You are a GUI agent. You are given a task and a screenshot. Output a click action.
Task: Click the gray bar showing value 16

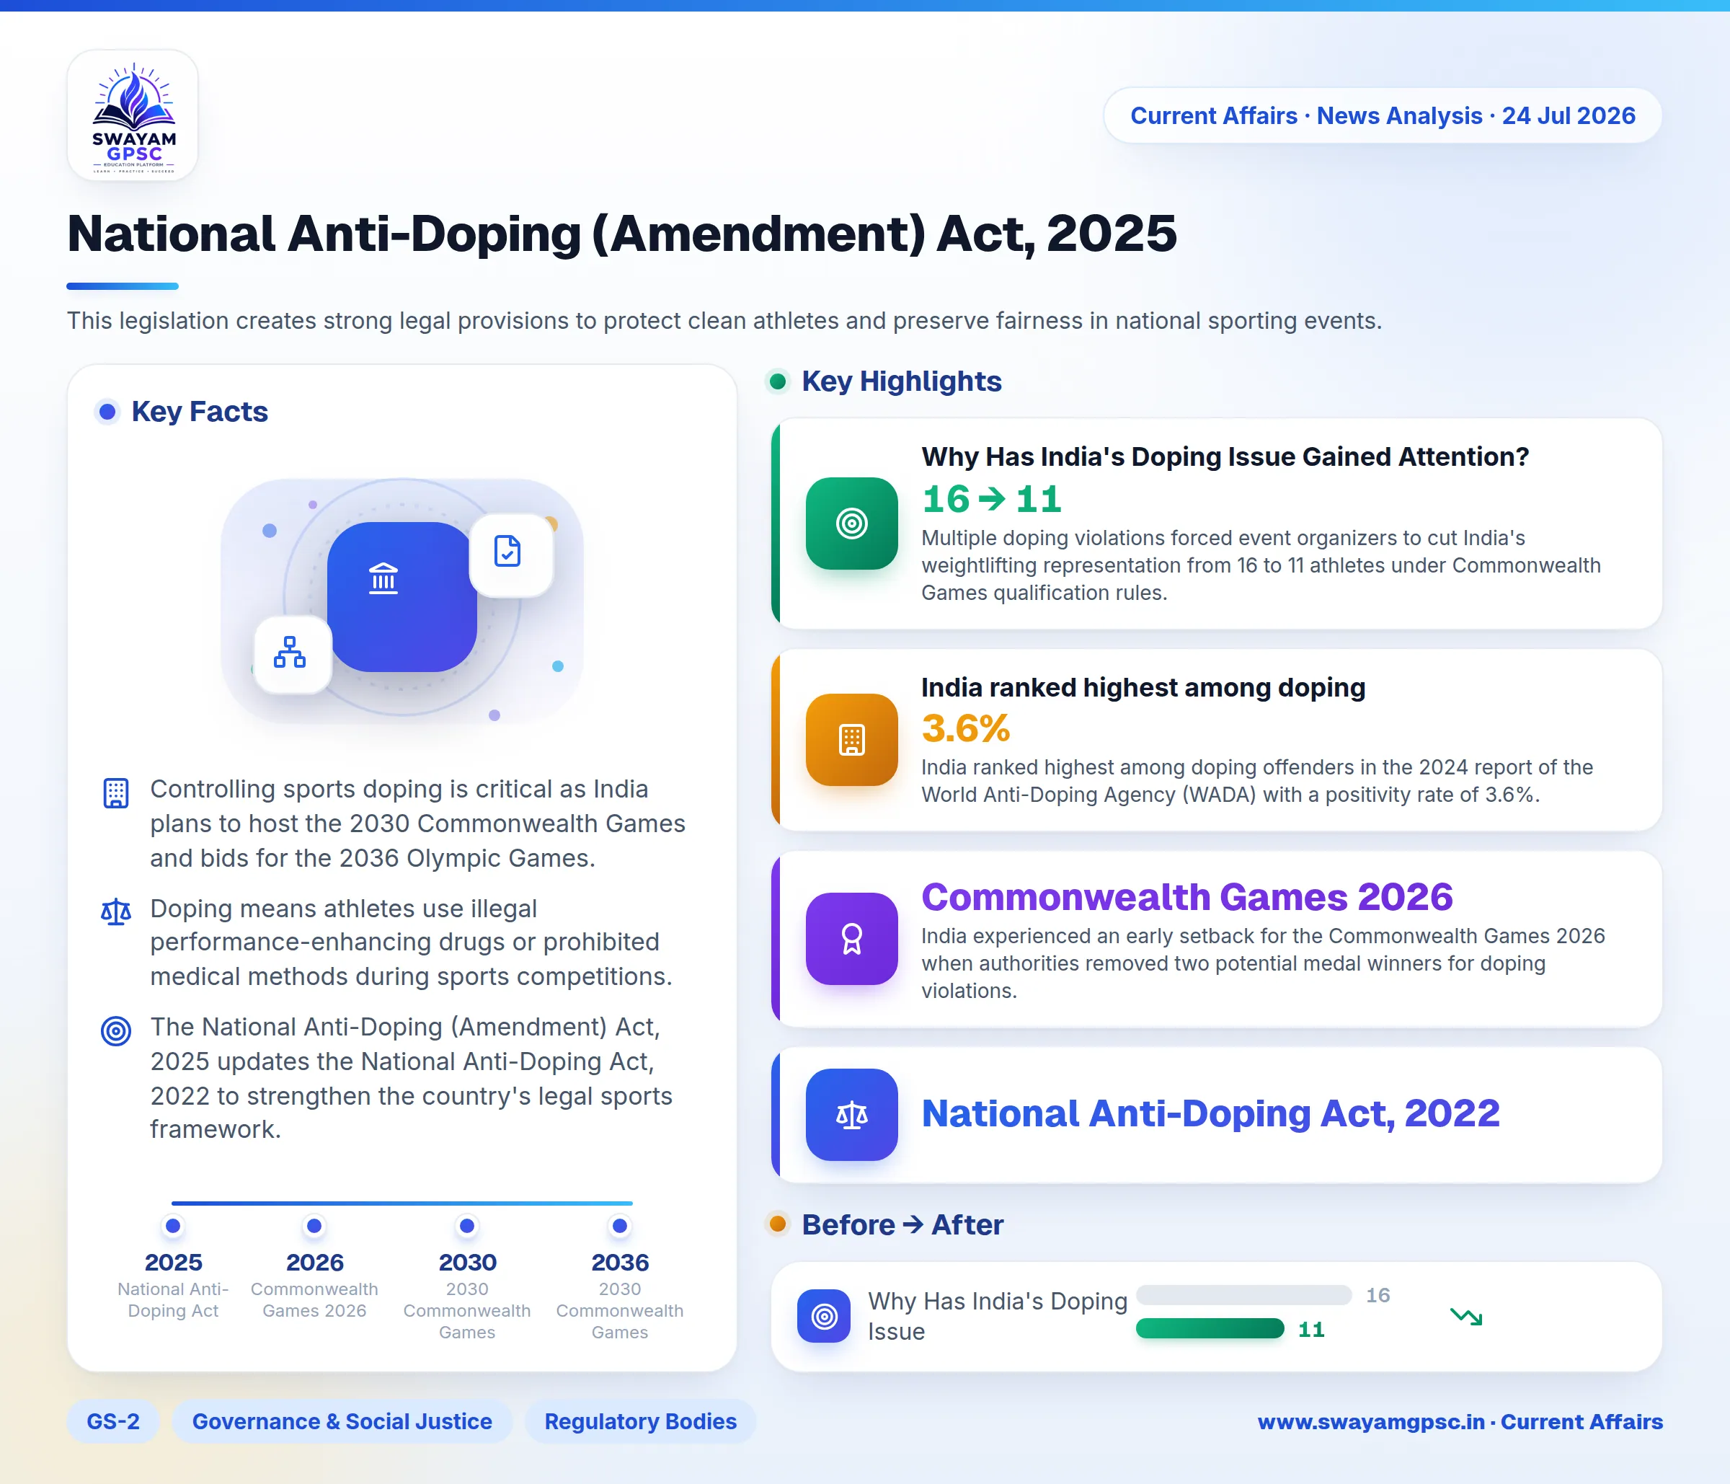tap(1244, 1295)
